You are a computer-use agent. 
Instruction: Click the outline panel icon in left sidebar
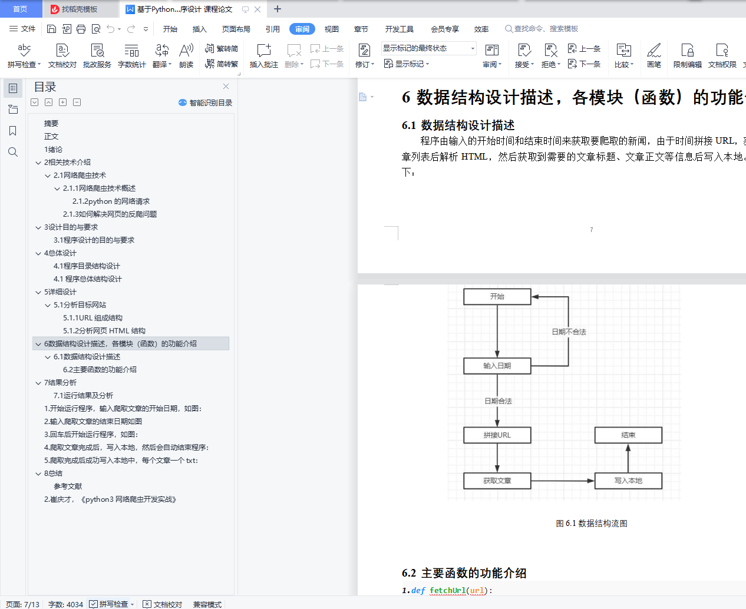pos(13,88)
